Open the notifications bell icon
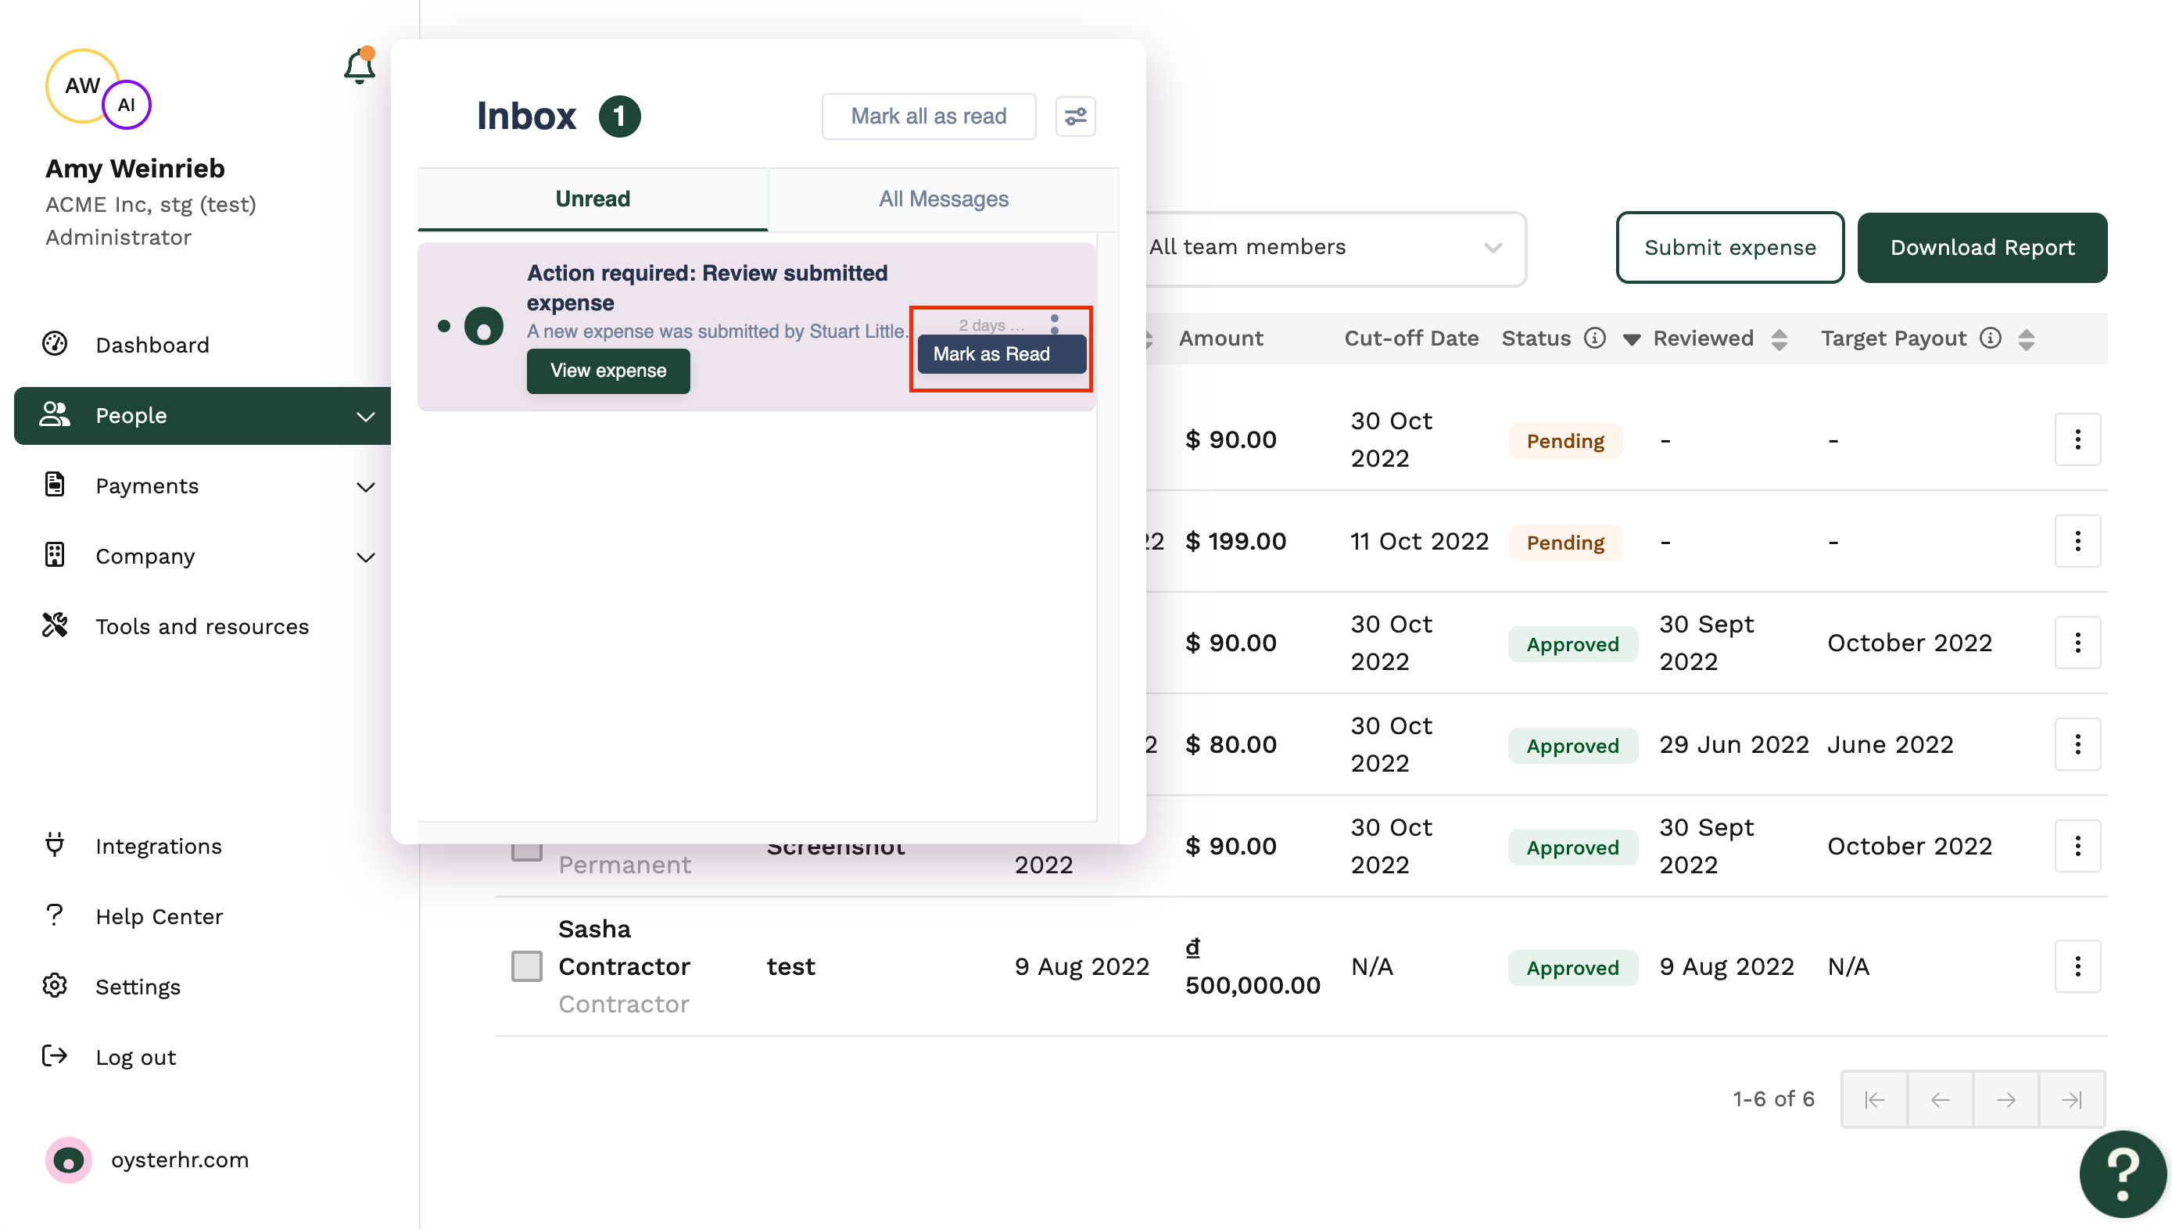The height and width of the screenshot is (1229, 2172). pos(360,66)
